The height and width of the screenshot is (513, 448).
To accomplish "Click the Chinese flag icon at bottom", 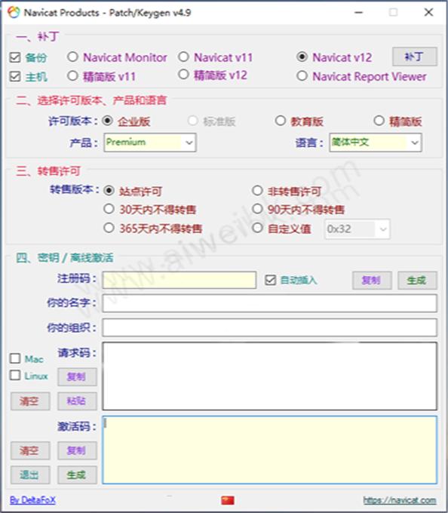I will pyautogui.click(x=228, y=500).
